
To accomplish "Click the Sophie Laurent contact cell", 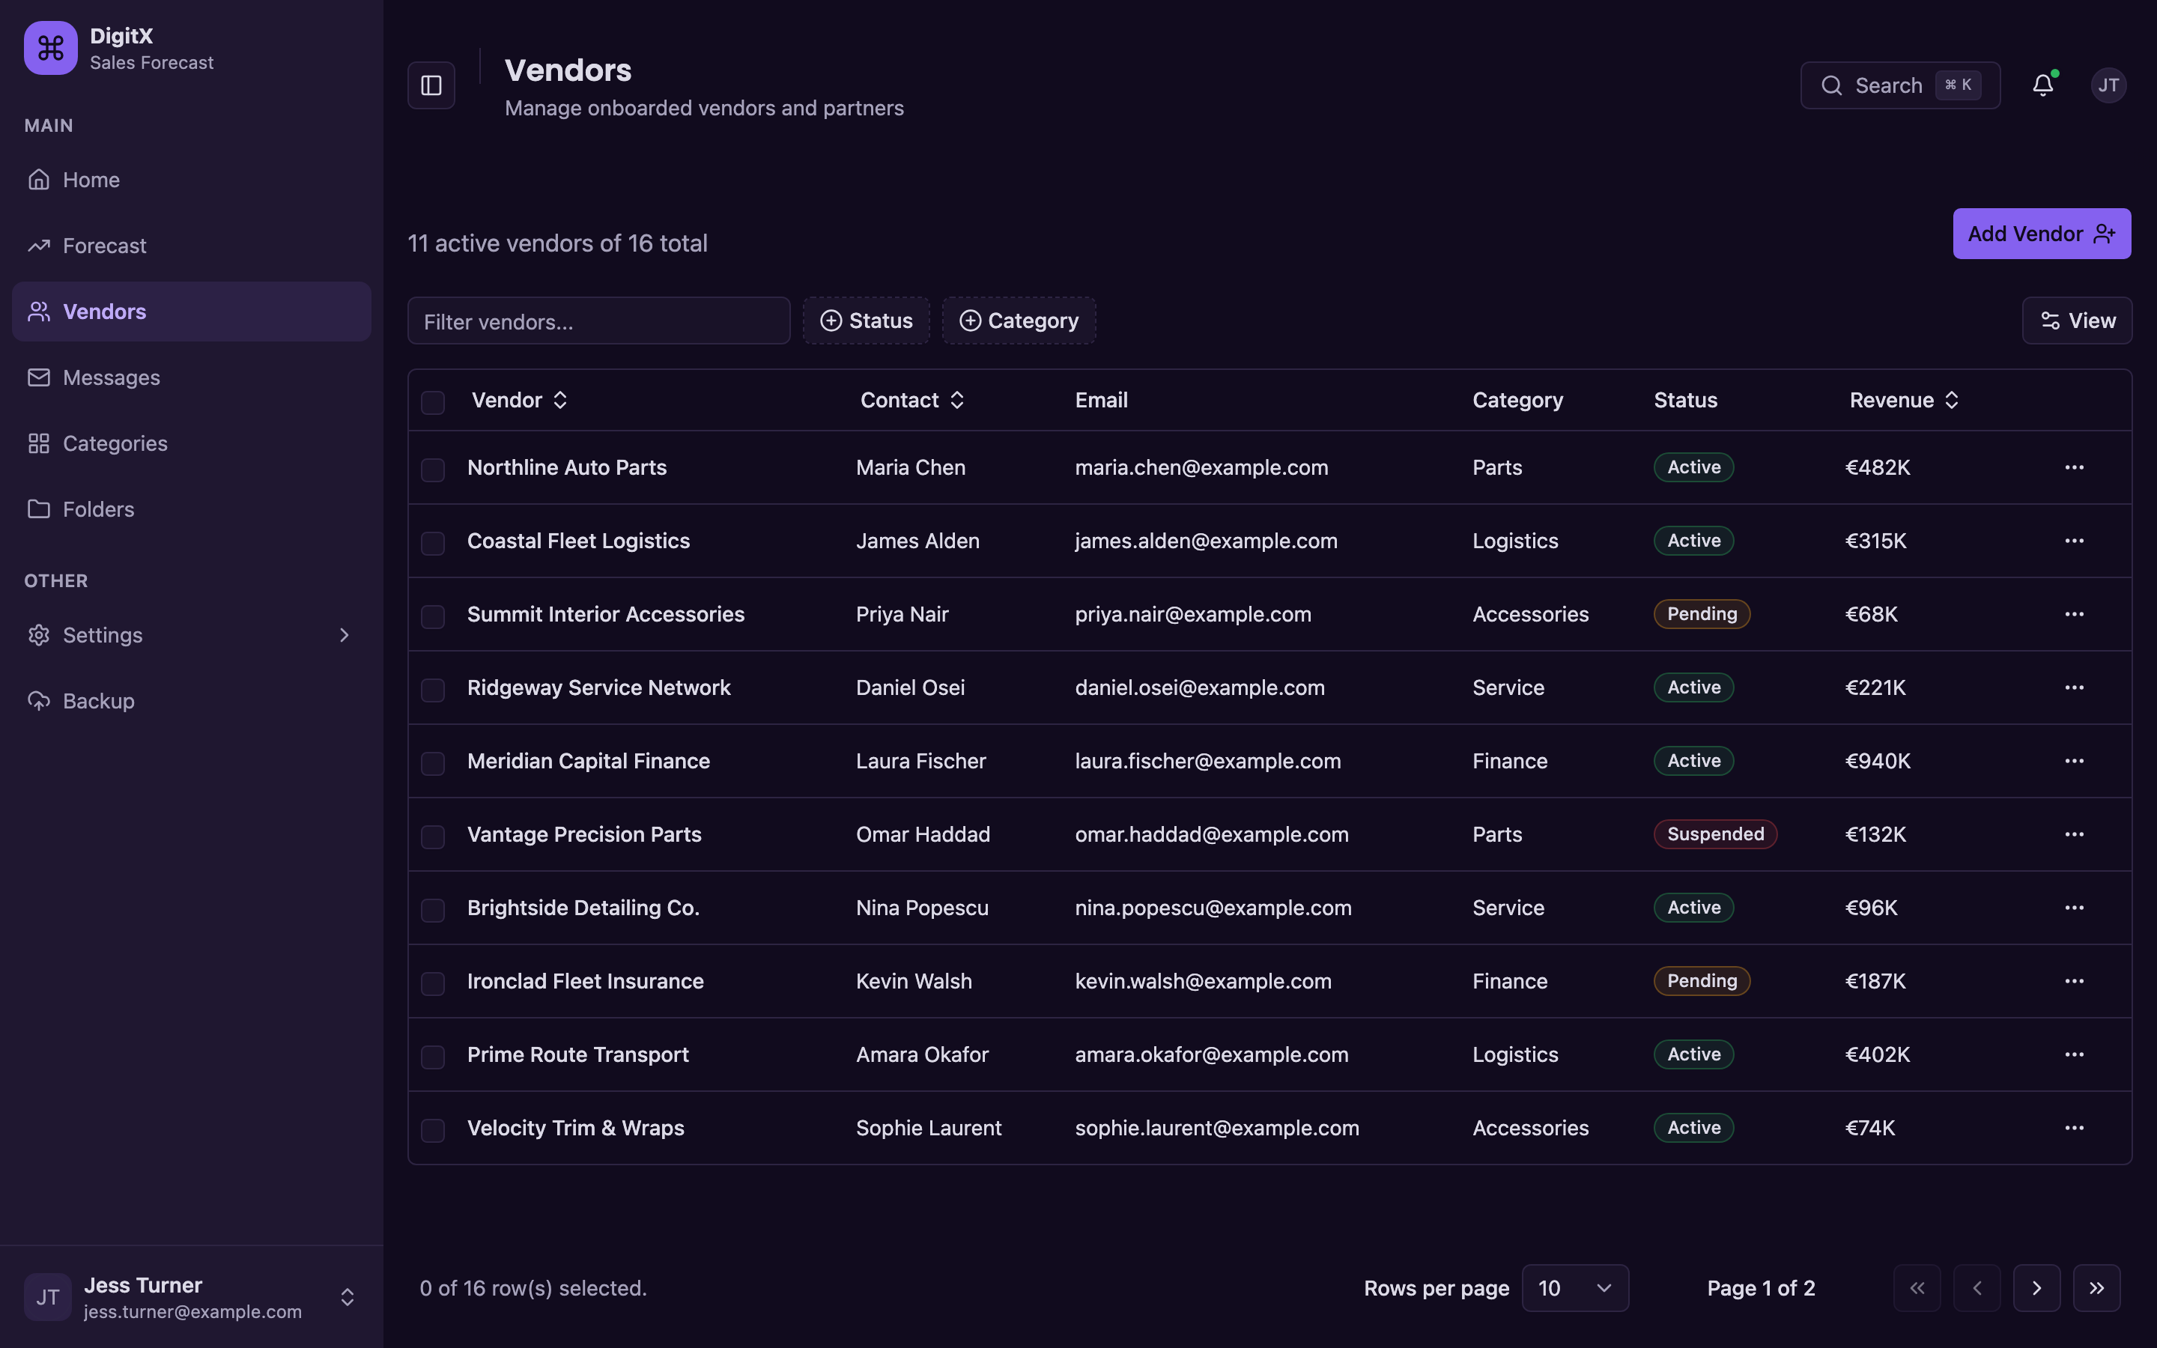I will 928,1128.
